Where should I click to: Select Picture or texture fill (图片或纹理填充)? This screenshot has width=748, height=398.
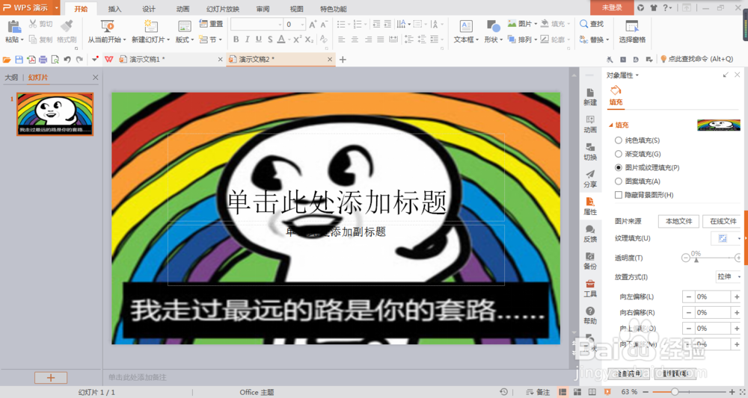tap(619, 167)
